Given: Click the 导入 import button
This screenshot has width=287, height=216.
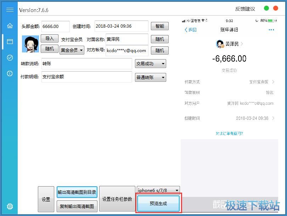Looking at the screenshot, I should point(50,39).
